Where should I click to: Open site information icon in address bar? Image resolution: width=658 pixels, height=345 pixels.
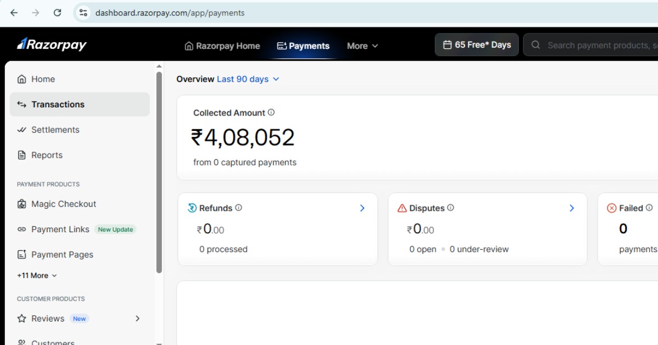tap(83, 13)
